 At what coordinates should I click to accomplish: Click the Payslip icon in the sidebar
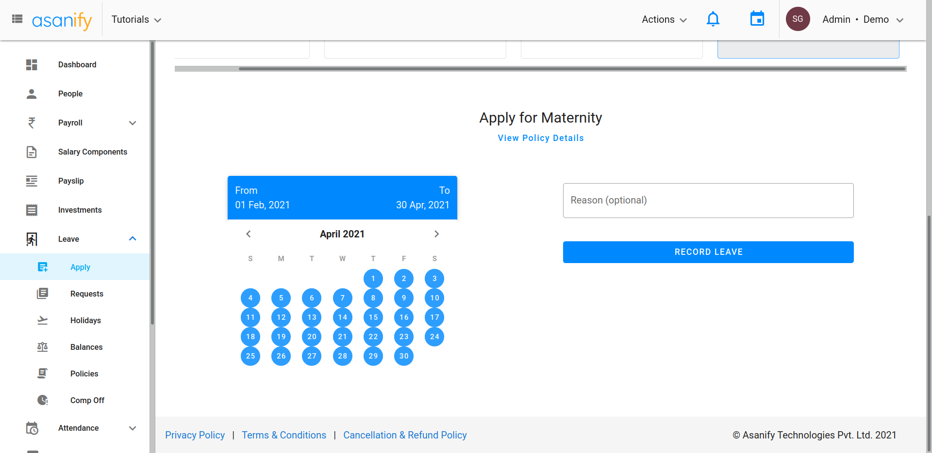tap(32, 181)
